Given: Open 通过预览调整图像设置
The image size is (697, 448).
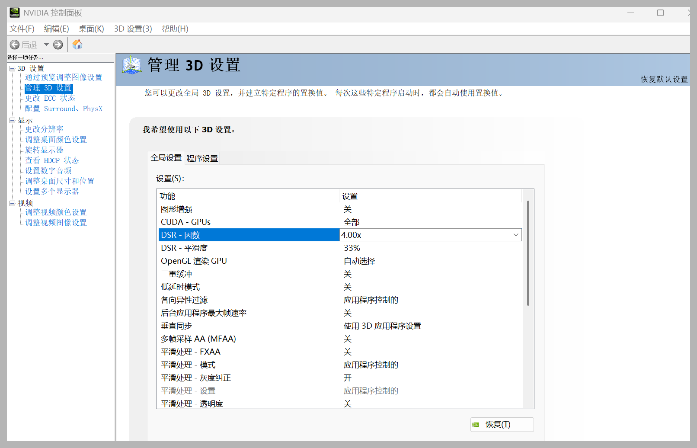Looking at the screenshot, I should (x=64, y=77).
